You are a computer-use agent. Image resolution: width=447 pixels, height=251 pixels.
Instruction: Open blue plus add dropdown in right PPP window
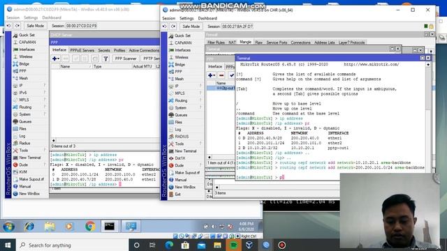[211, 75]
